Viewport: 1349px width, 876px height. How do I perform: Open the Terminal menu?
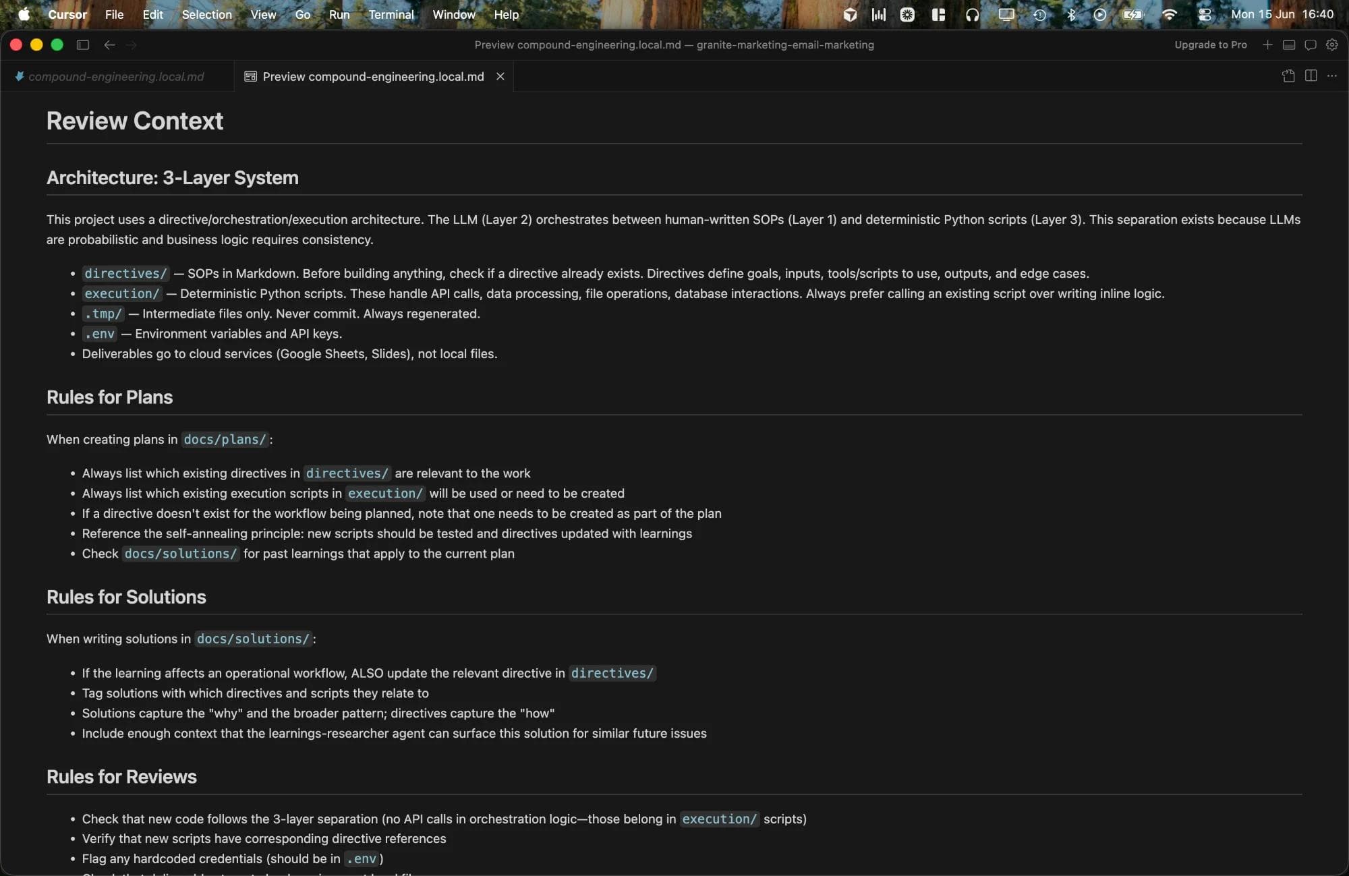(x=391, y=14)
